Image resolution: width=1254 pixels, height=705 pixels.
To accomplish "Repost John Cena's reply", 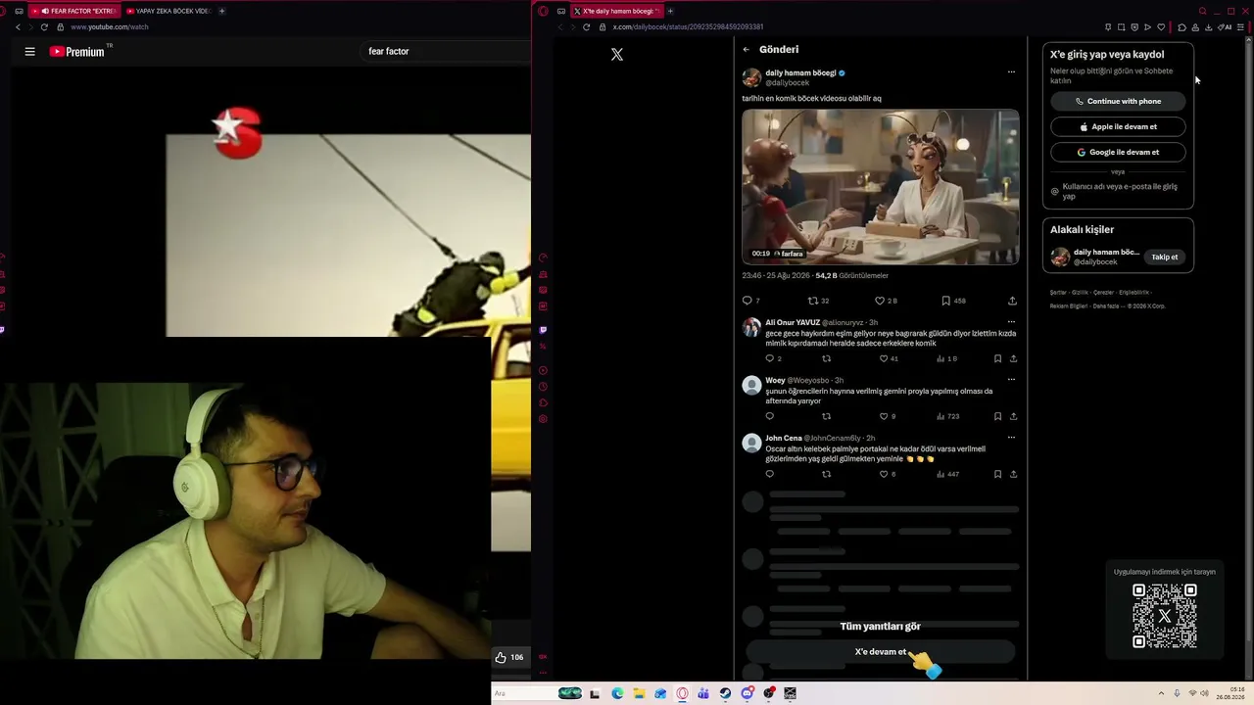I will point(826,474).
